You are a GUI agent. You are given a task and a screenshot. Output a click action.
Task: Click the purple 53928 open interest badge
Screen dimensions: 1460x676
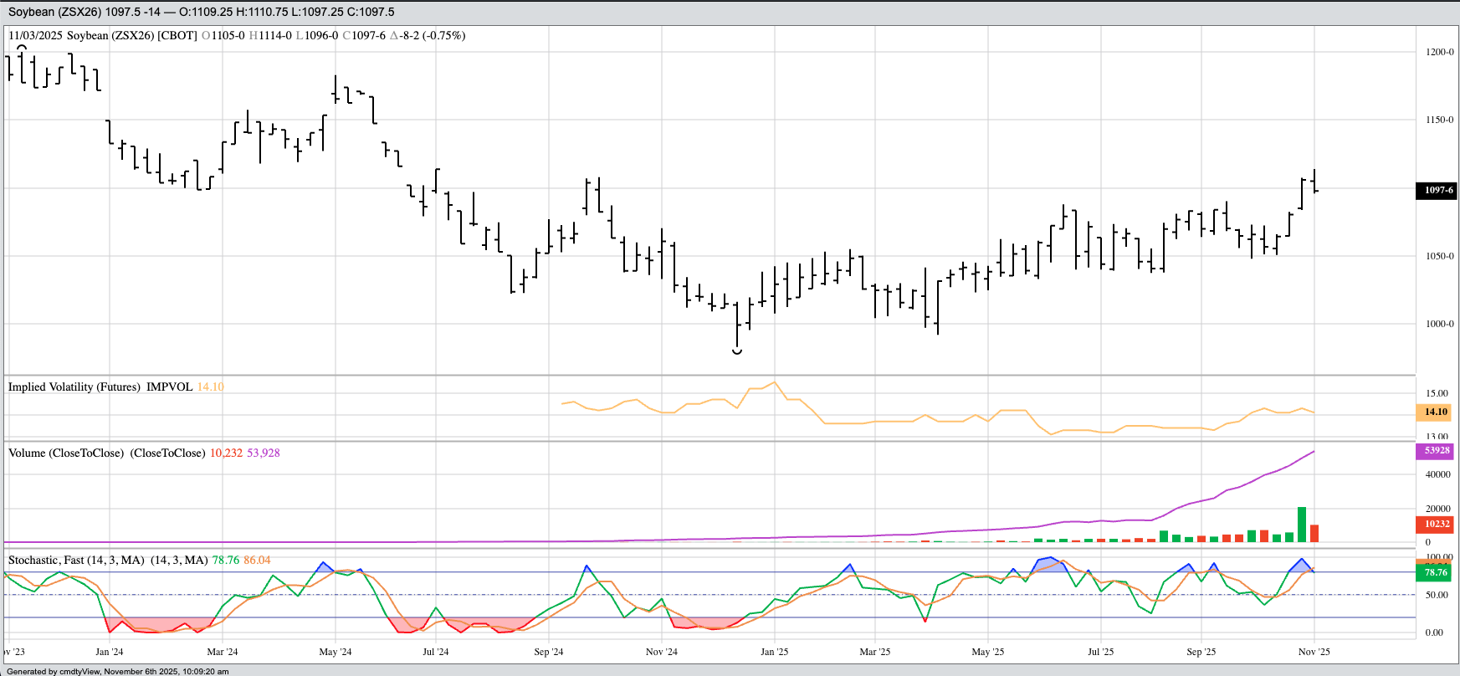(1436, 450)
